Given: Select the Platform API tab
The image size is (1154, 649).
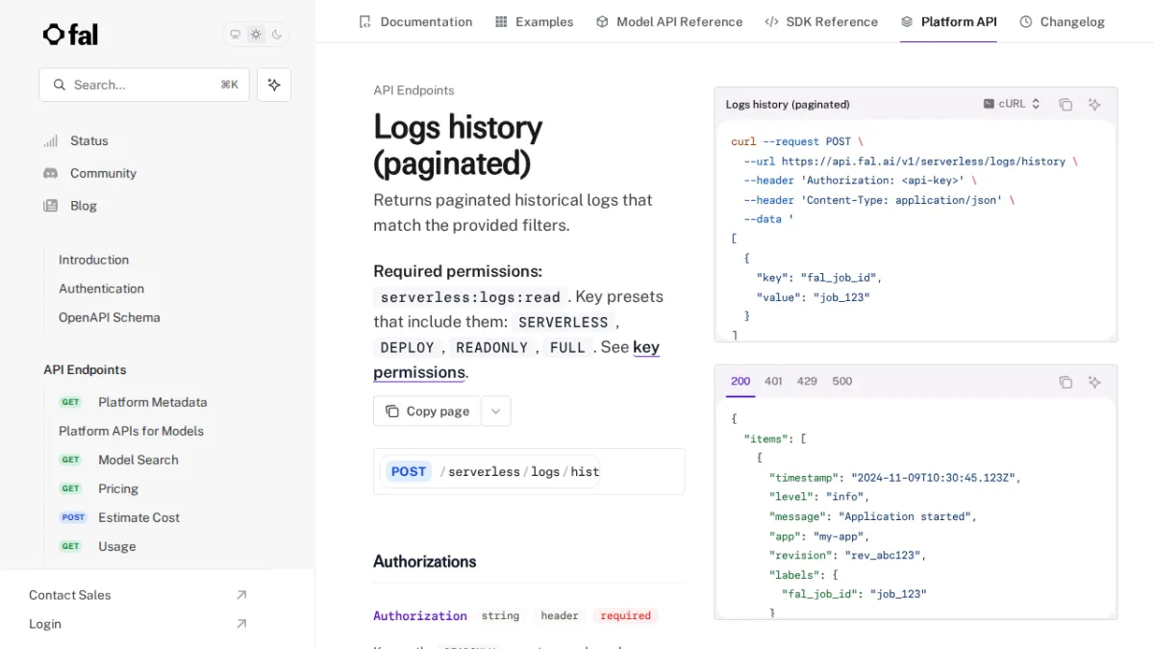Looking at the screenshot, I should (x=948, y=21).
